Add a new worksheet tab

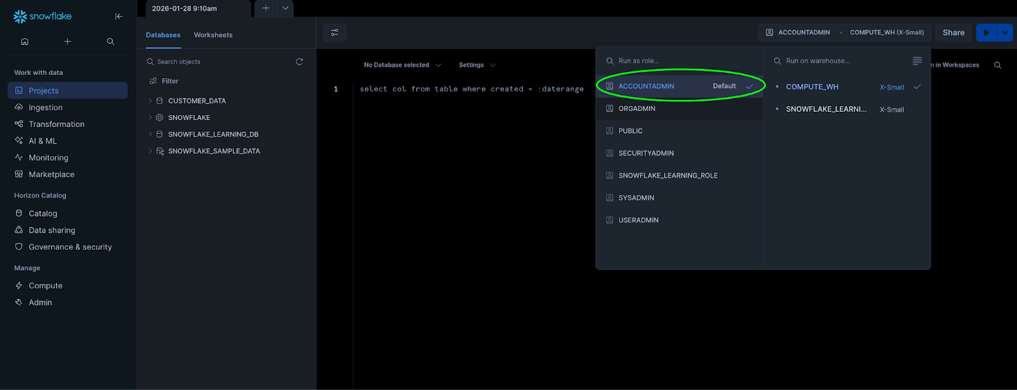[266, 8]
